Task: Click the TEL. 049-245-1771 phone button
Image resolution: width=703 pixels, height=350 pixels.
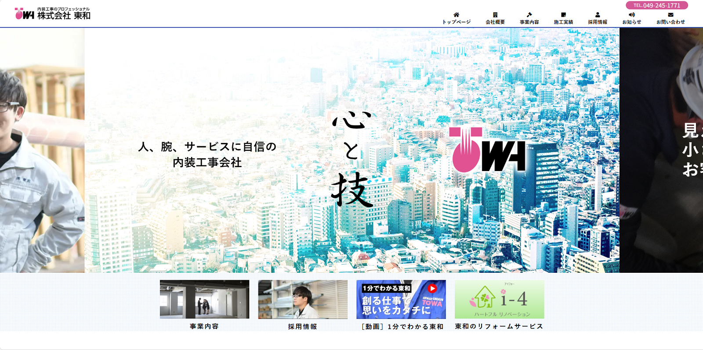Action: 657,5
